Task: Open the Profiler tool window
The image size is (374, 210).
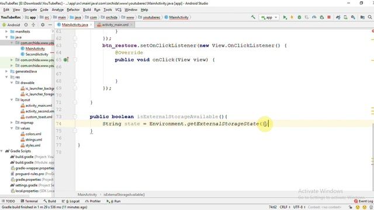Action: (93, 201)
